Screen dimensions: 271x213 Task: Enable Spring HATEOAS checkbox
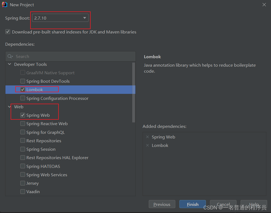[23, 166]
